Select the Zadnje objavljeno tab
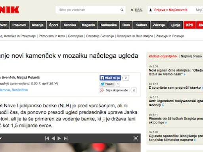203x152 pixels. coord(163,56)
